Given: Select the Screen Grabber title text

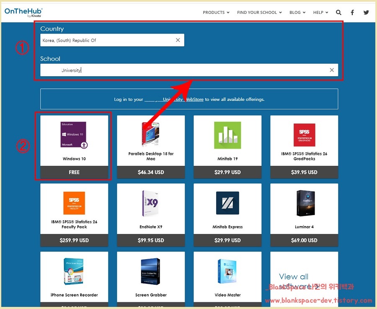Looking at the screenshot, I should tap(151, 295).
